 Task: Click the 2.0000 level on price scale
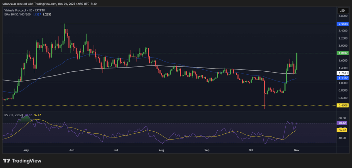[342, 46]
